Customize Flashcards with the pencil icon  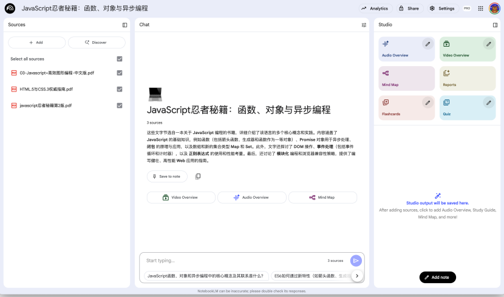[427, 103]
